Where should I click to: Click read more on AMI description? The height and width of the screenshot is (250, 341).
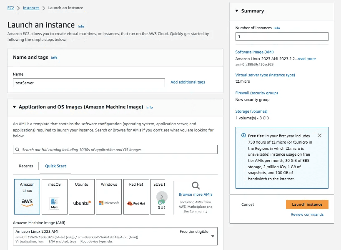point(307,59)
